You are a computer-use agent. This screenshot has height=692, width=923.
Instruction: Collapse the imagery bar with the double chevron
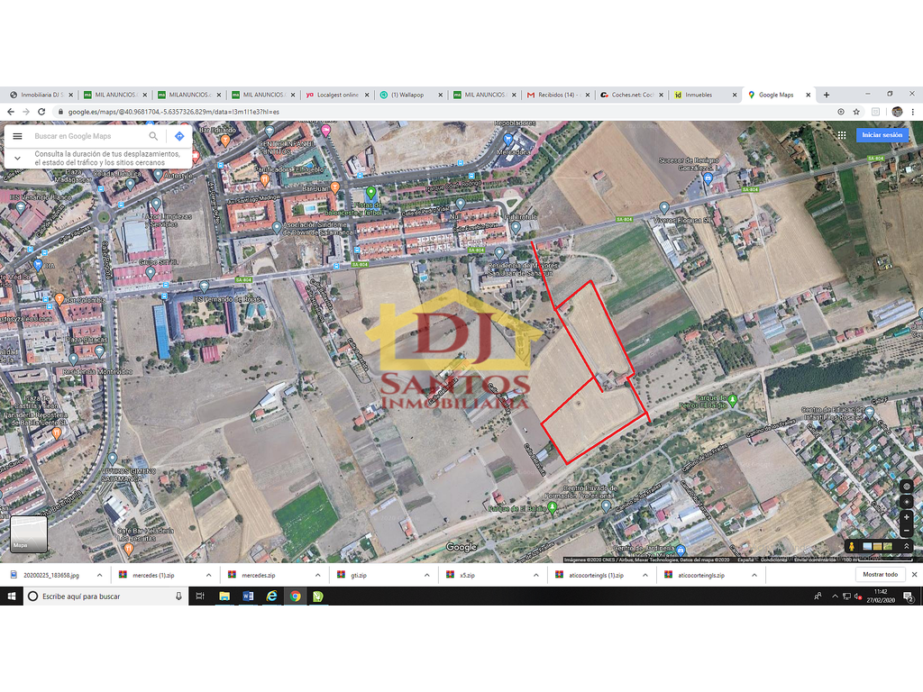[907, 547]
